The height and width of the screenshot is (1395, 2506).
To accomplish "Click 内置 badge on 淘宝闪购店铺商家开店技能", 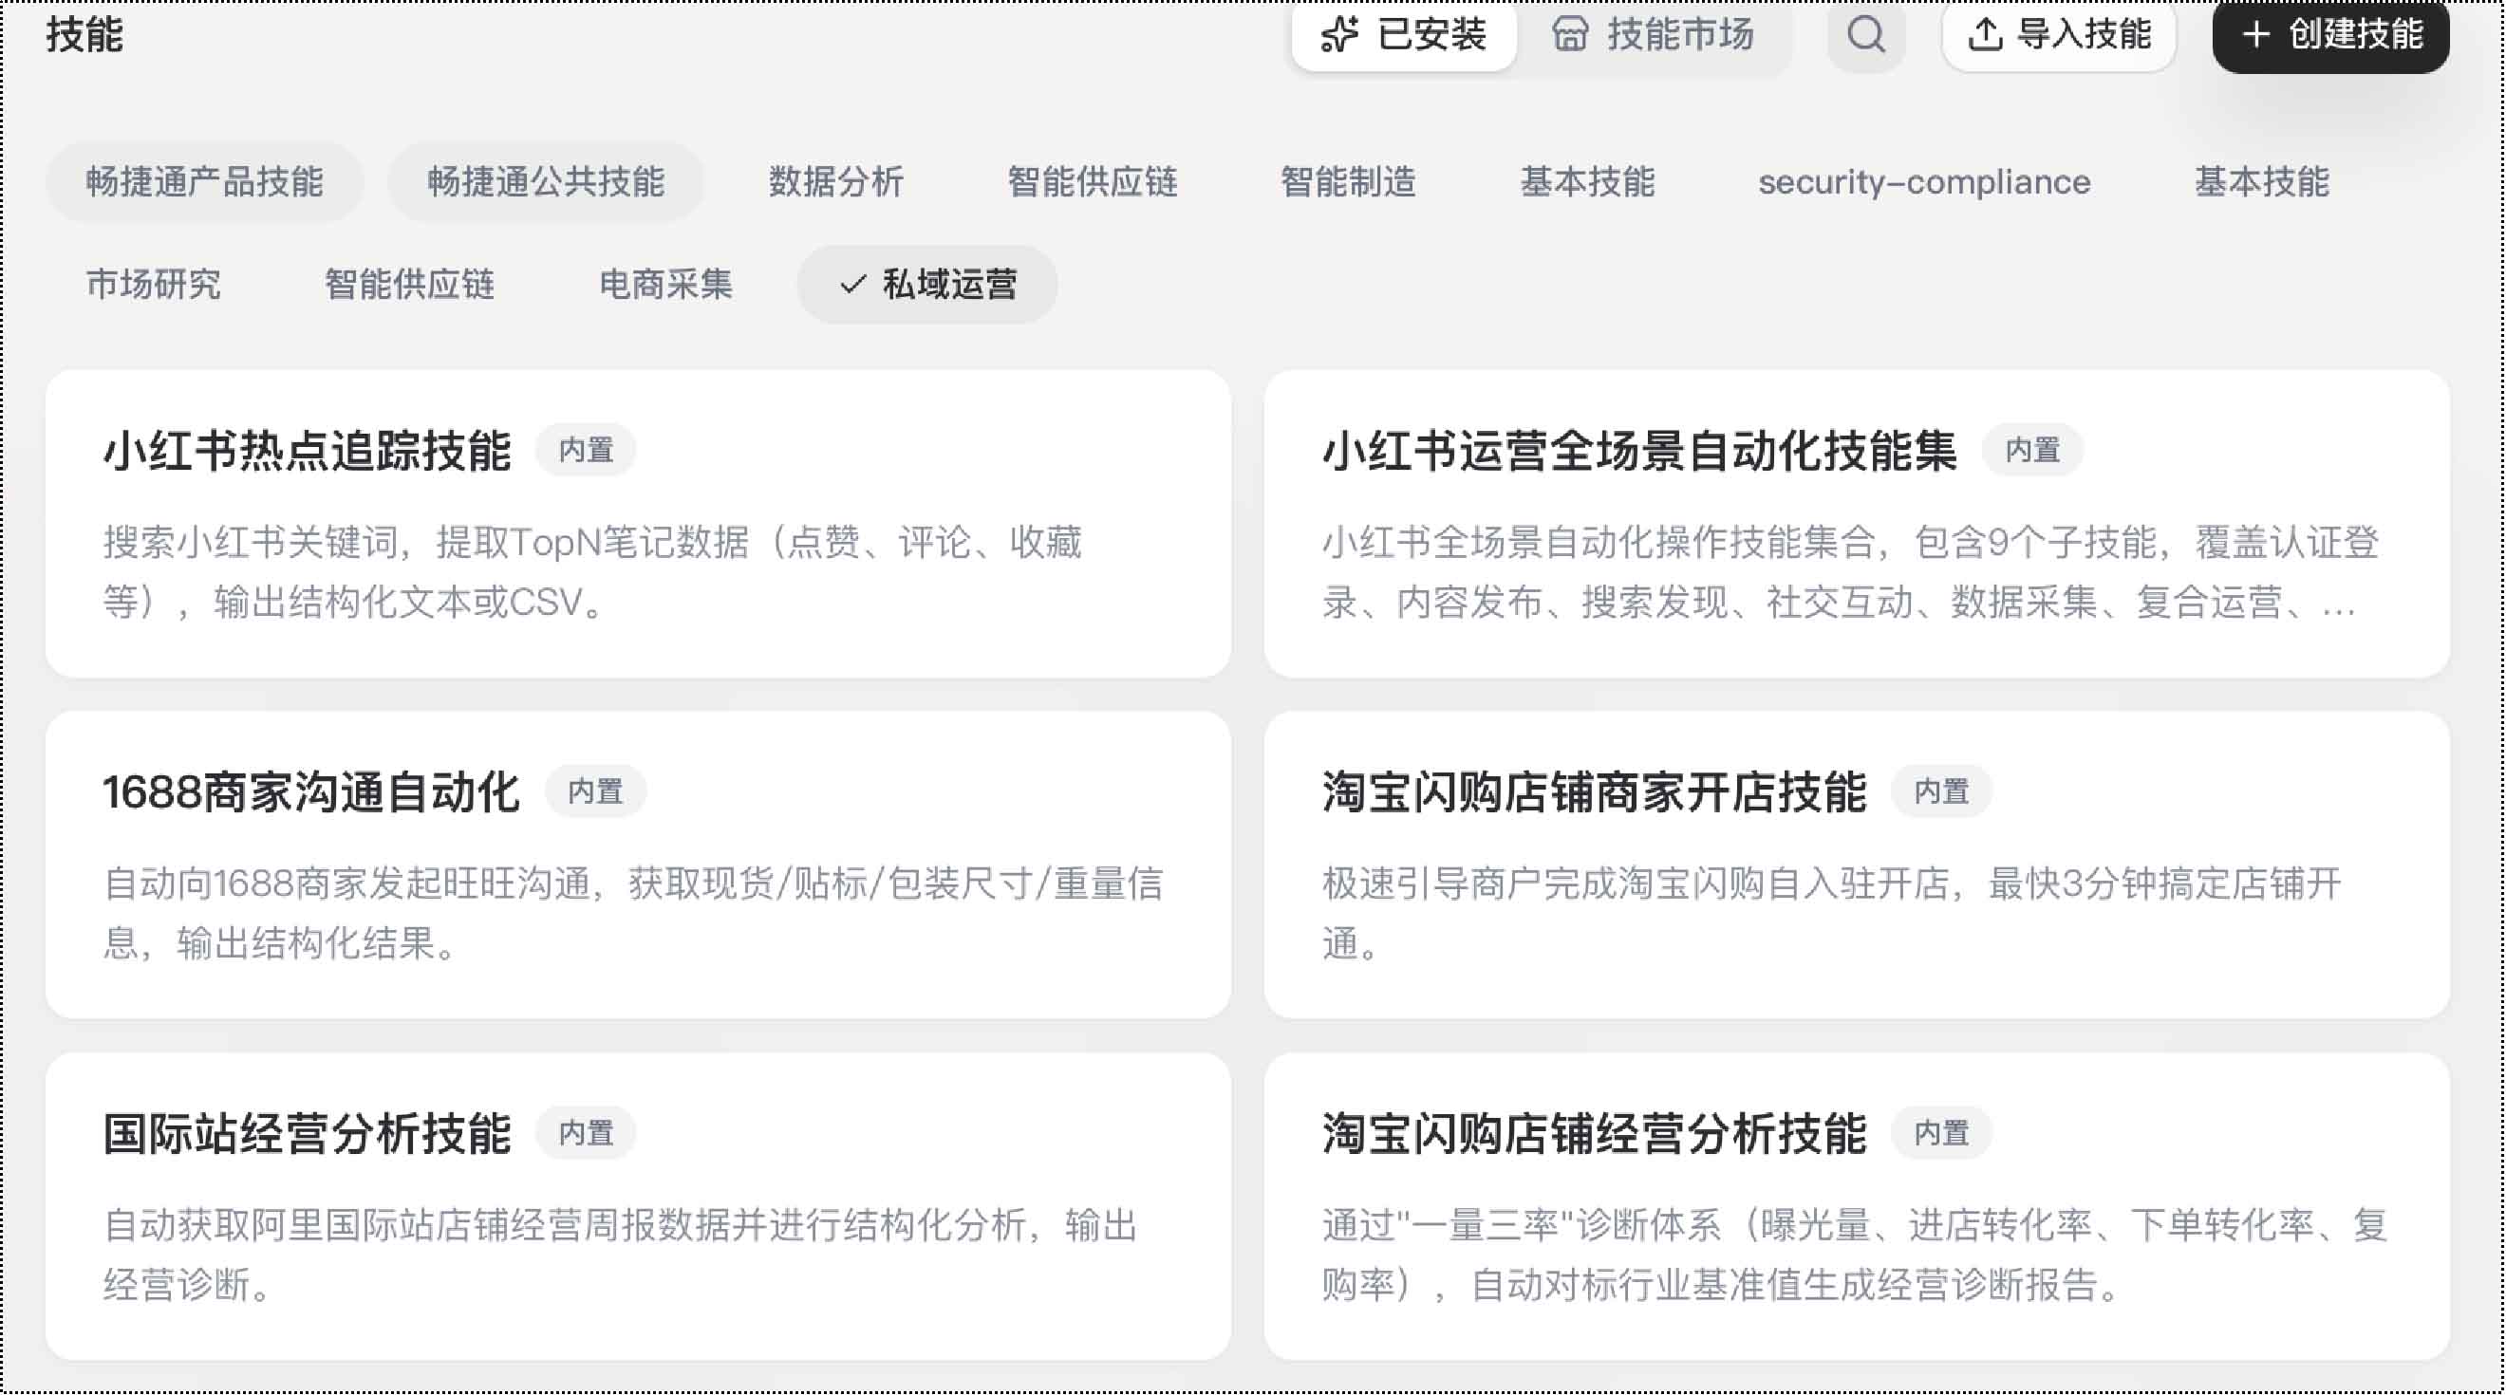I will coord(1941,791).
